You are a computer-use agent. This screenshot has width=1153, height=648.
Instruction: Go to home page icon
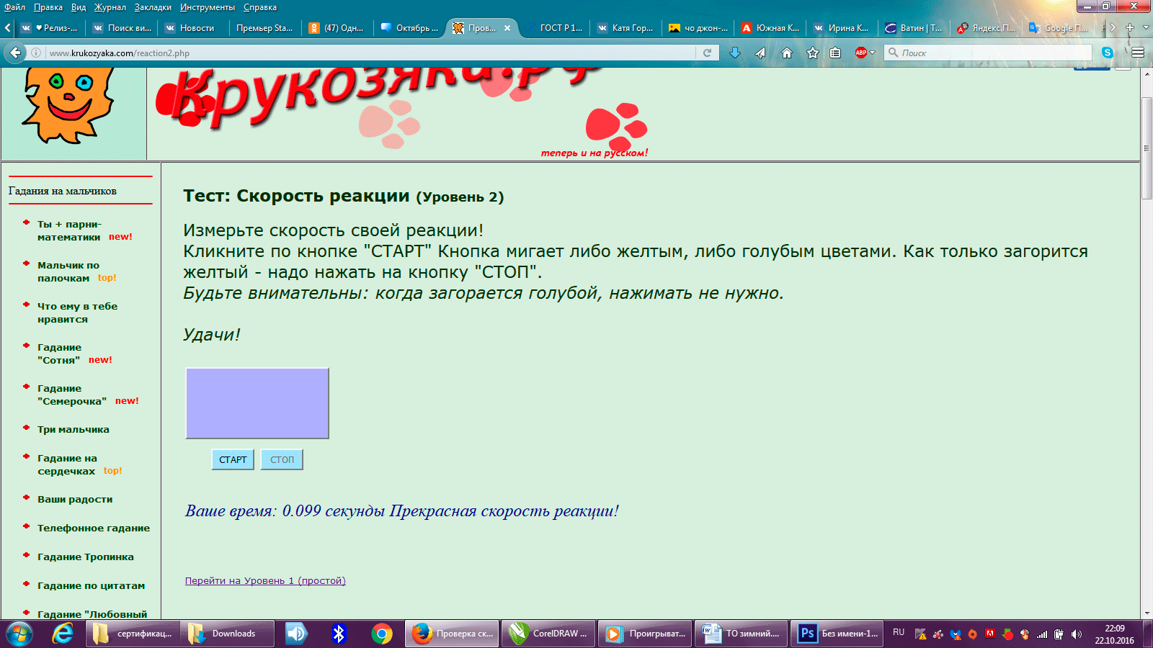click(x=786, y=53)
